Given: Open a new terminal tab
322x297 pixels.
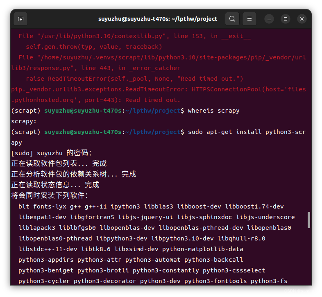Looking at the screenshot, I should coord(20,19).
